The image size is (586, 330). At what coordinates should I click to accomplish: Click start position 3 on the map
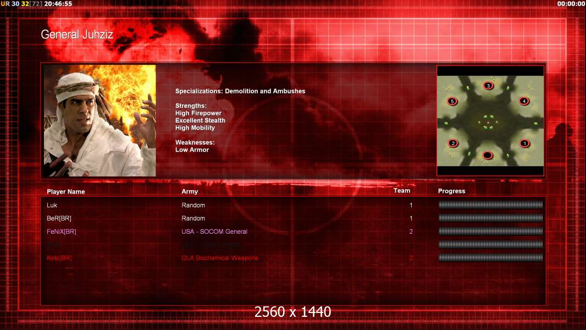[488, 86]
